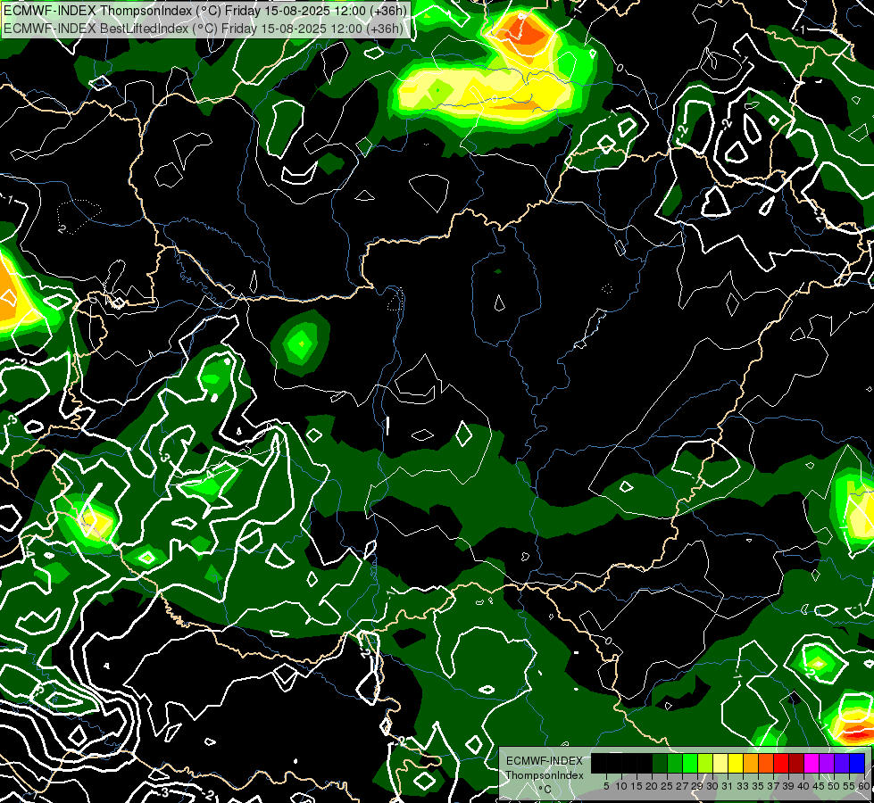Click the pure blue 55–60 legend swatch
Viewport: 874px width, 803px height.
(857, 763)
